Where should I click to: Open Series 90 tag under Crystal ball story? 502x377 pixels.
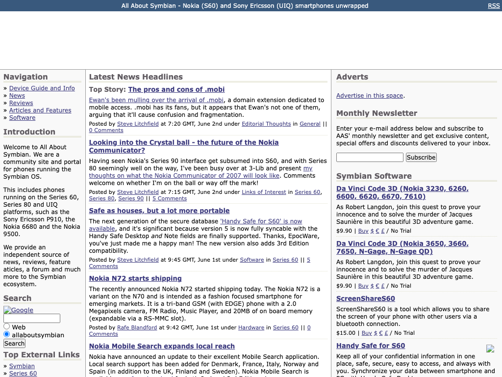[131, 198]
